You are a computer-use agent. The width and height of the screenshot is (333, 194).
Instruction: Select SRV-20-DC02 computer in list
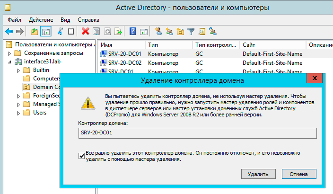[x=125, y=62]
